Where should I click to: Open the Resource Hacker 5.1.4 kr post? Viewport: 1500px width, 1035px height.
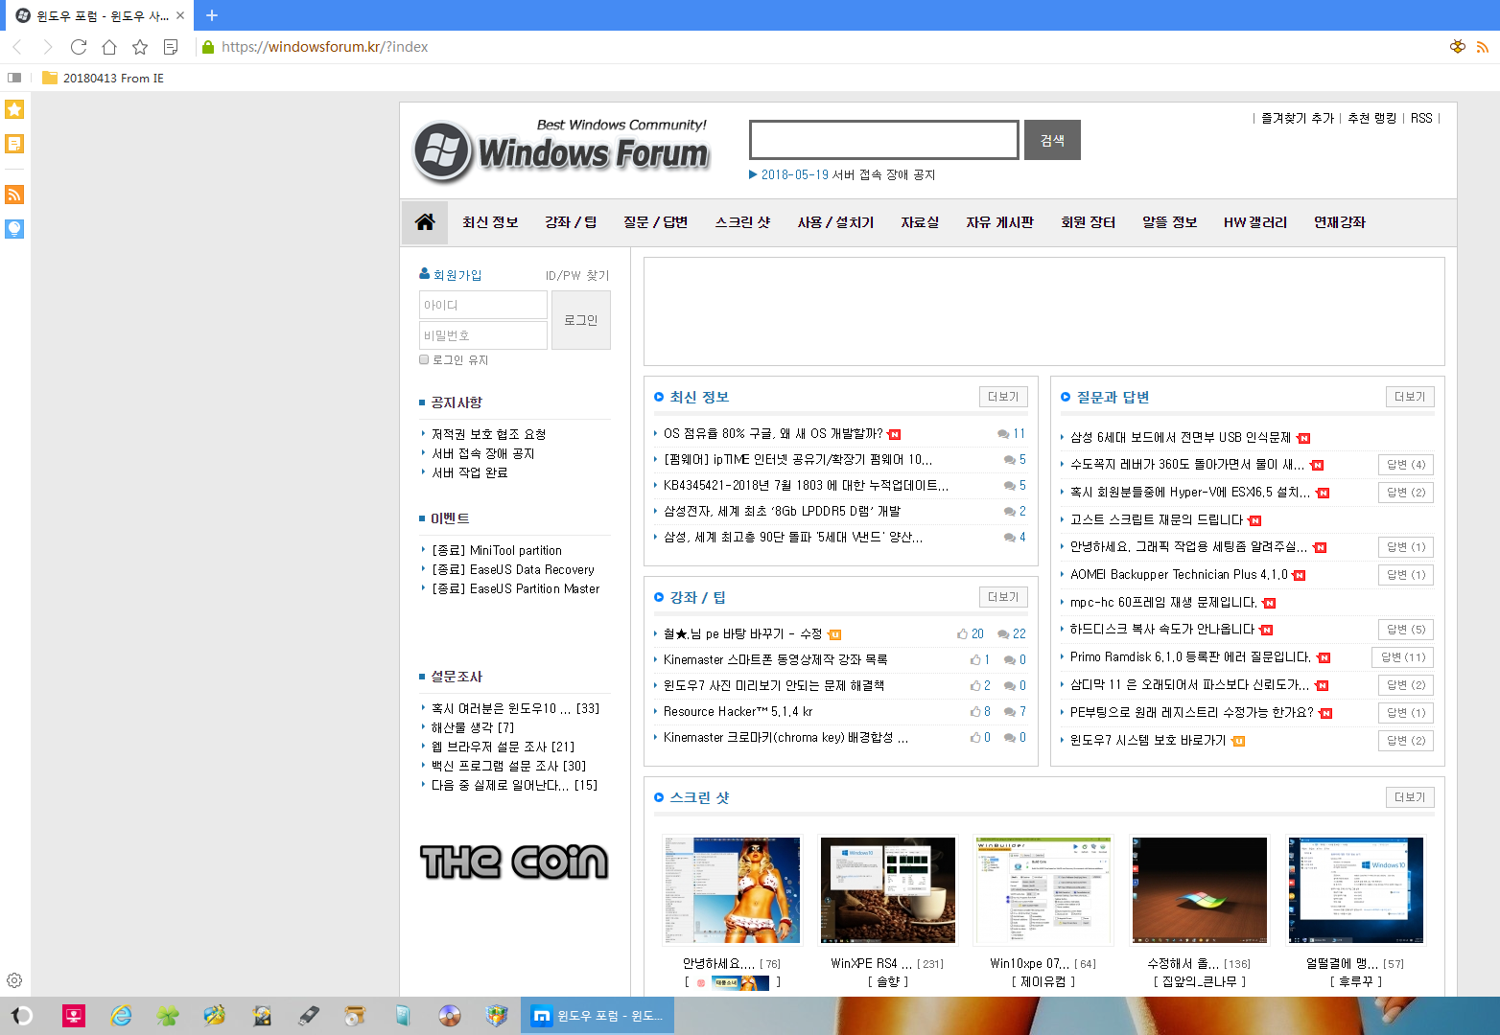[x=738, y=711]
